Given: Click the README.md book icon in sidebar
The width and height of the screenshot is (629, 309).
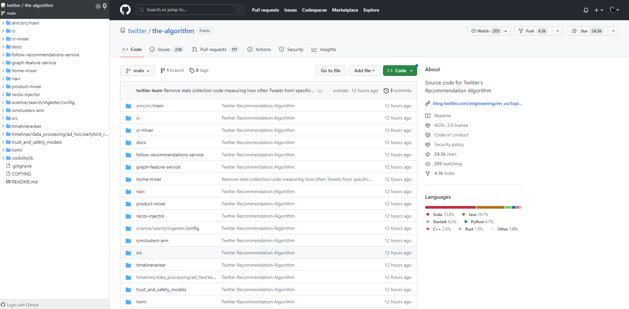Looking at the screenshot, I should coord(8,182).
